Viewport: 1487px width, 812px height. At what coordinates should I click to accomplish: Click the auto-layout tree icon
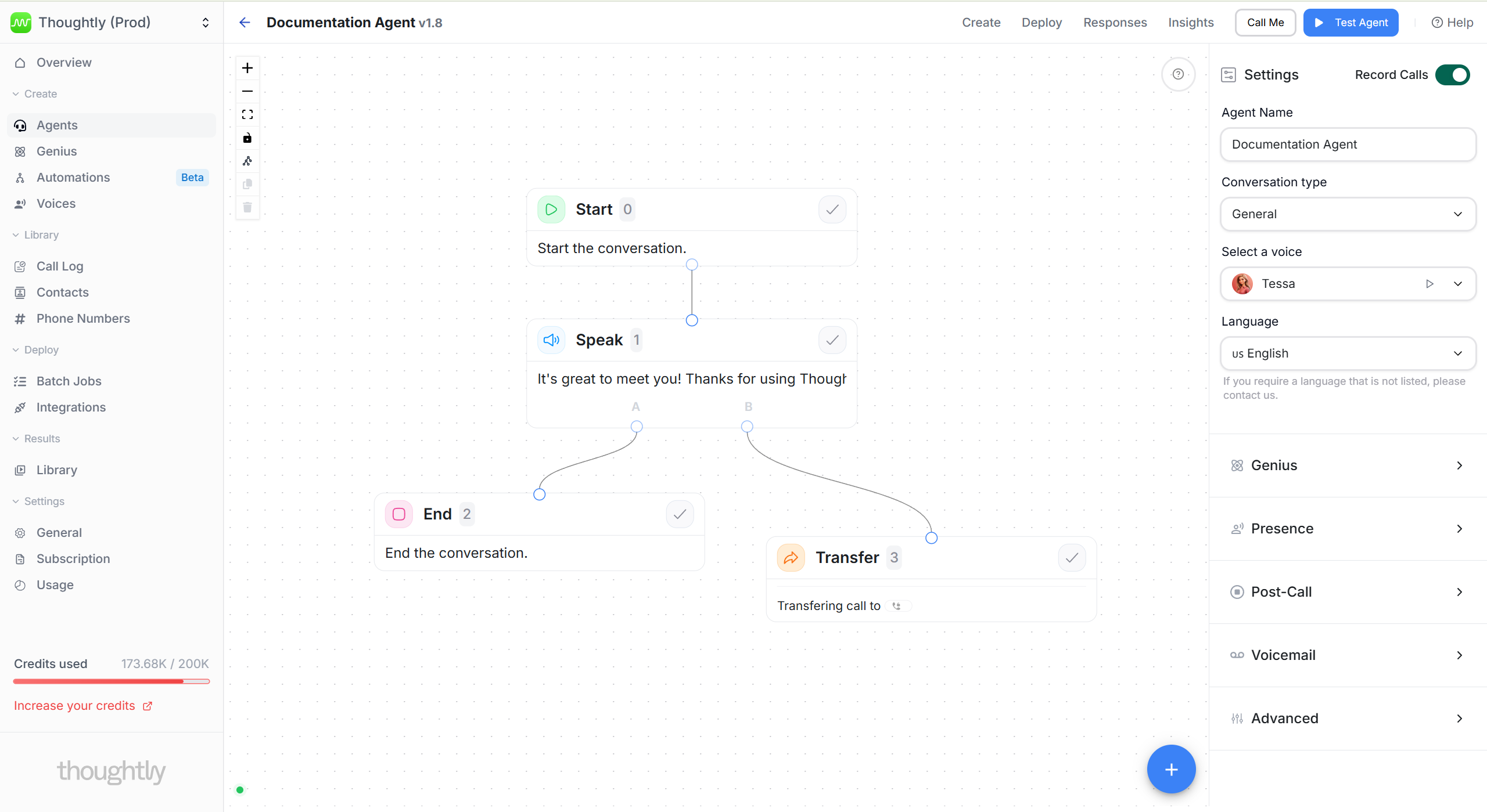[247, 161]
